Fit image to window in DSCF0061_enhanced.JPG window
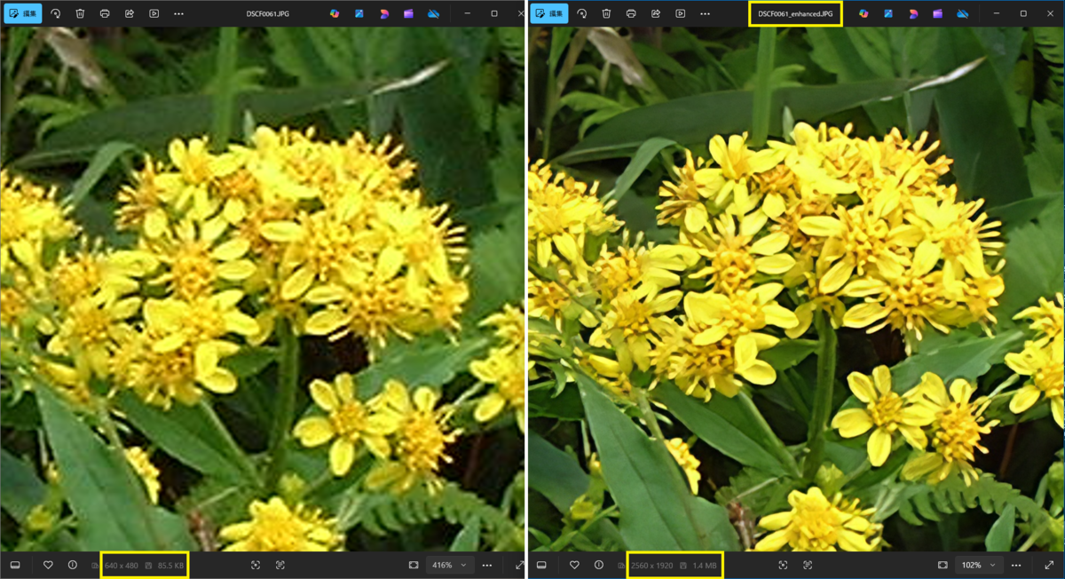The height and width of the screenshot is (579, 1065). (x=943, y=565)
